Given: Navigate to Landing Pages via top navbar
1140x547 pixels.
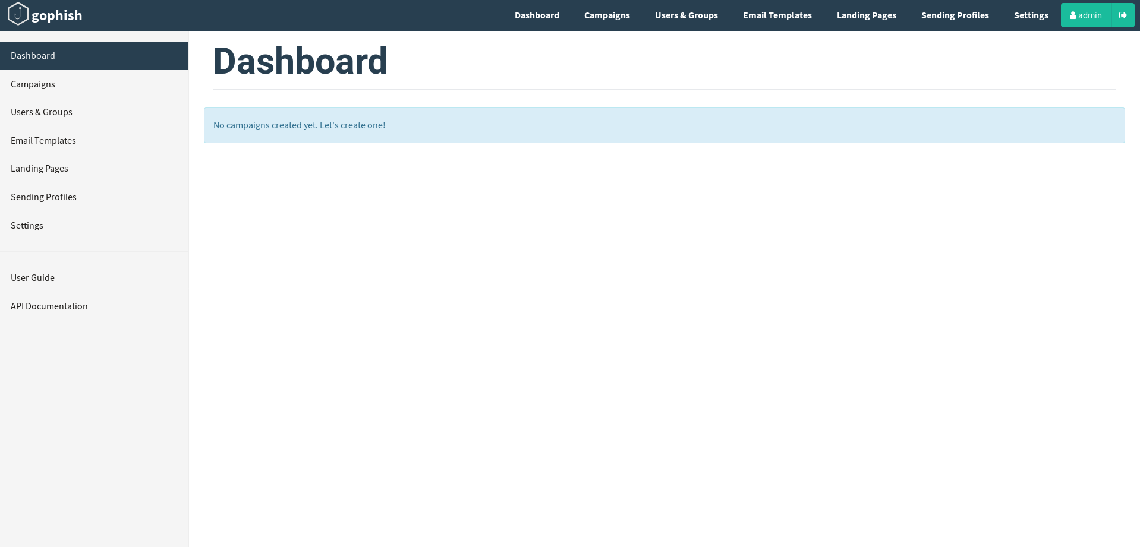Looking at the screenshot, I should [x=866, y=15].
